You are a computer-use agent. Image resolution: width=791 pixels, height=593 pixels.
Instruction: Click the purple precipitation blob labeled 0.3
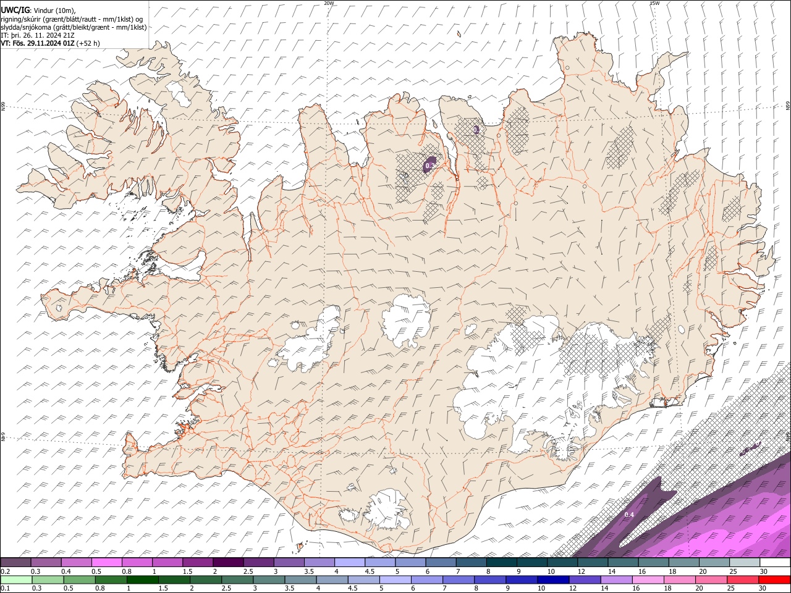(430, 165)
